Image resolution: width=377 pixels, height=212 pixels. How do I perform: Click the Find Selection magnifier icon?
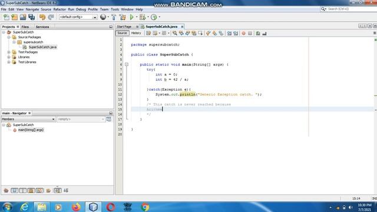(x=175, y=33)
